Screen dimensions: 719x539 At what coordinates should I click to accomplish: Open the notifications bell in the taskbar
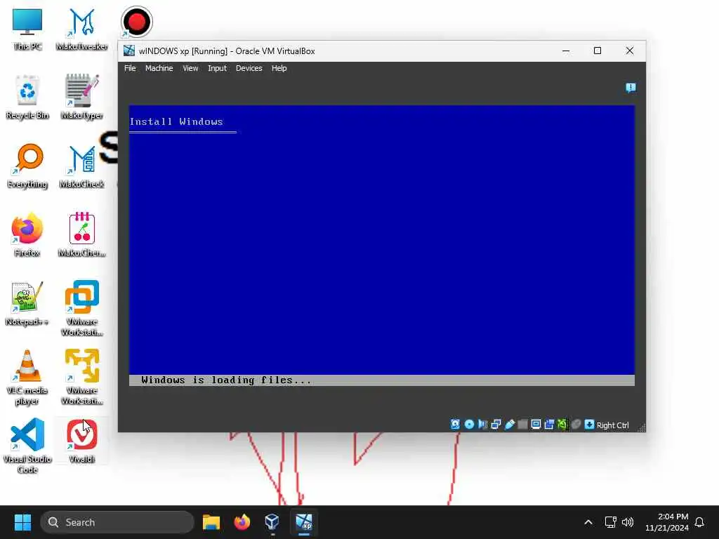[x=700, y=522]
